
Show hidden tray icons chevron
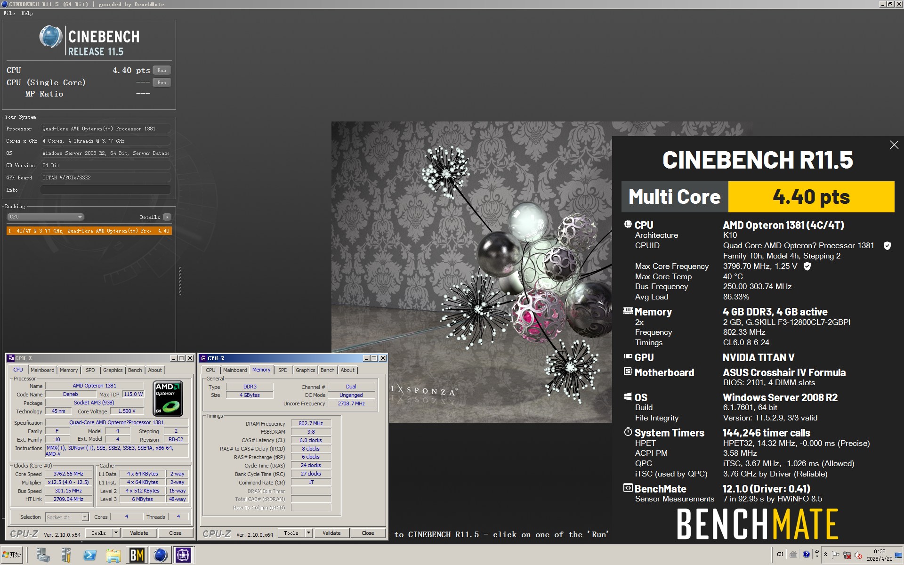tap(825, 555)
